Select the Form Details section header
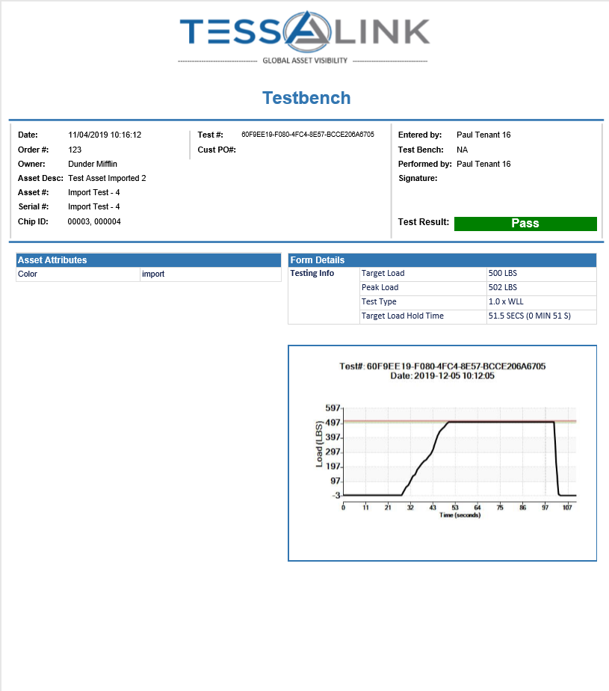Viewport: 609px width, 691px height. pyautogui.click(x=442, y=260)
